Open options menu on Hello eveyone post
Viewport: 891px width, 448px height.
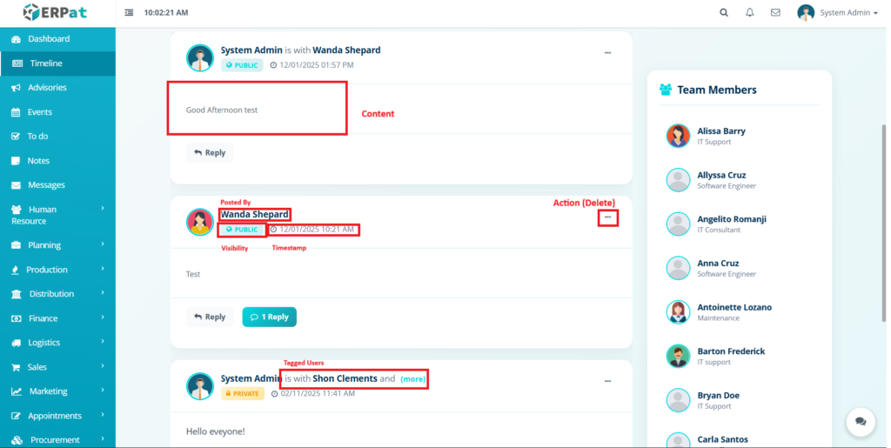(x=607, y=381)
